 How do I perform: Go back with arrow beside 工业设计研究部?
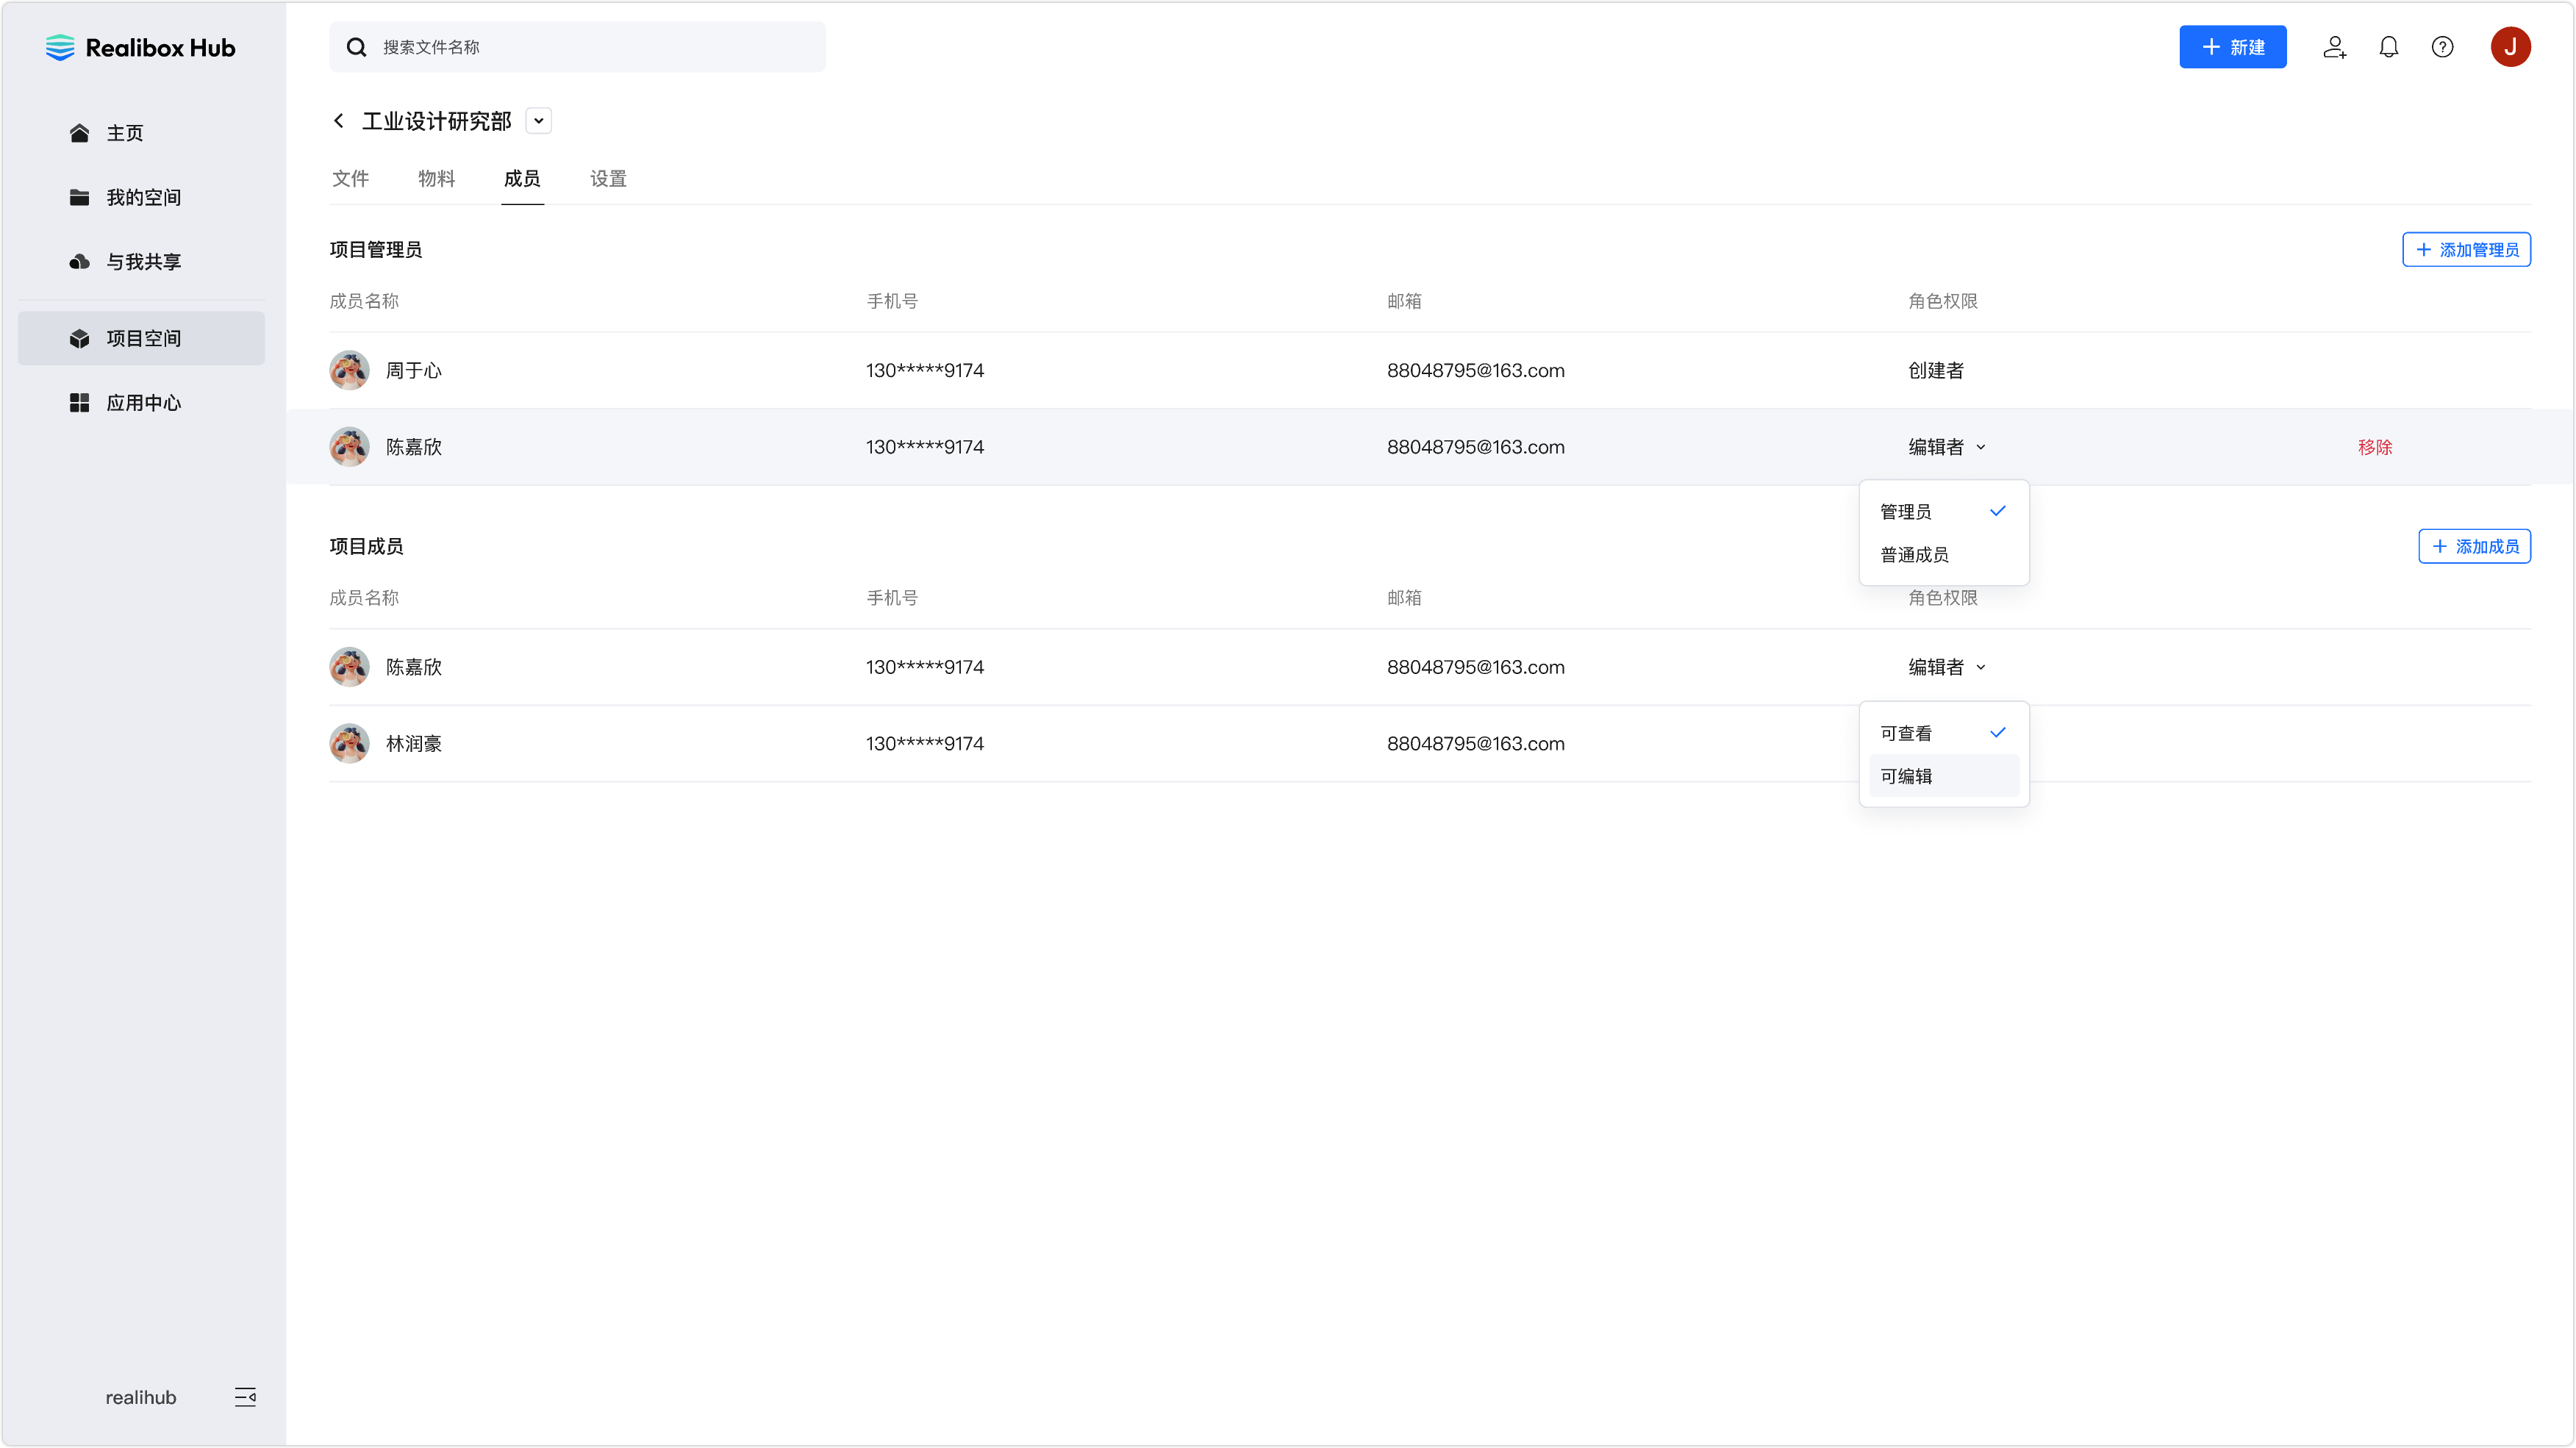pos(339,121)
